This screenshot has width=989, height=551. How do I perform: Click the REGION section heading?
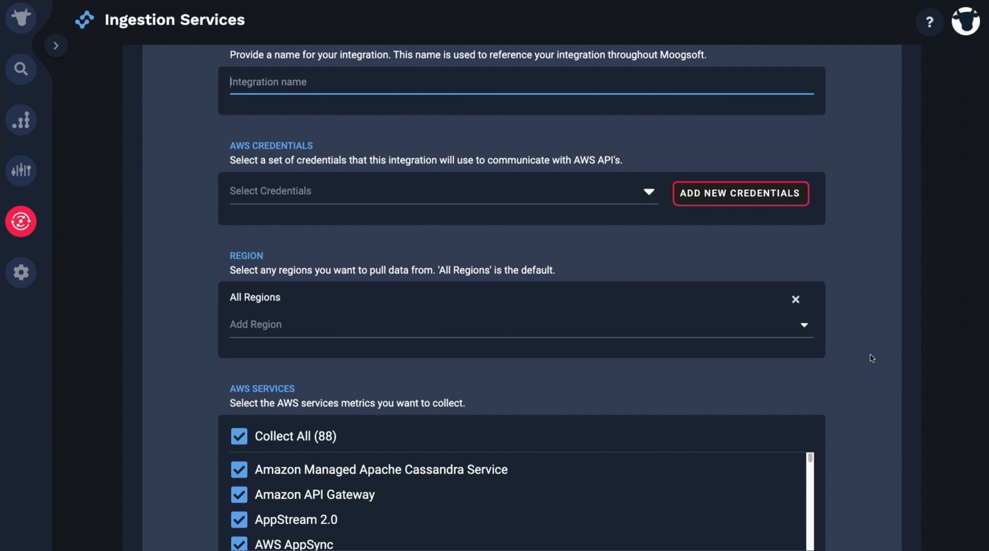[x=246, y=255]
